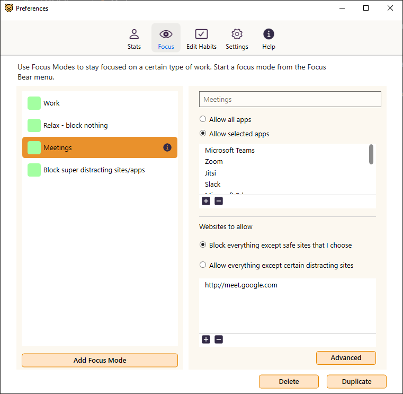This screenshot has width=403, height=394.
Task: Open the Stats tab icon
Action: click(134, 38)
